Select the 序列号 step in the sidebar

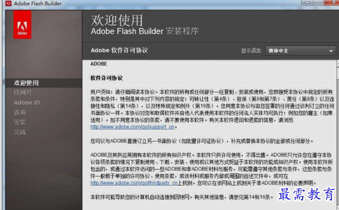[22, 92]
